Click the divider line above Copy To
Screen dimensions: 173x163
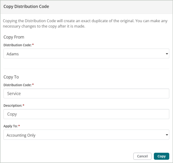(x=86, y=69)
